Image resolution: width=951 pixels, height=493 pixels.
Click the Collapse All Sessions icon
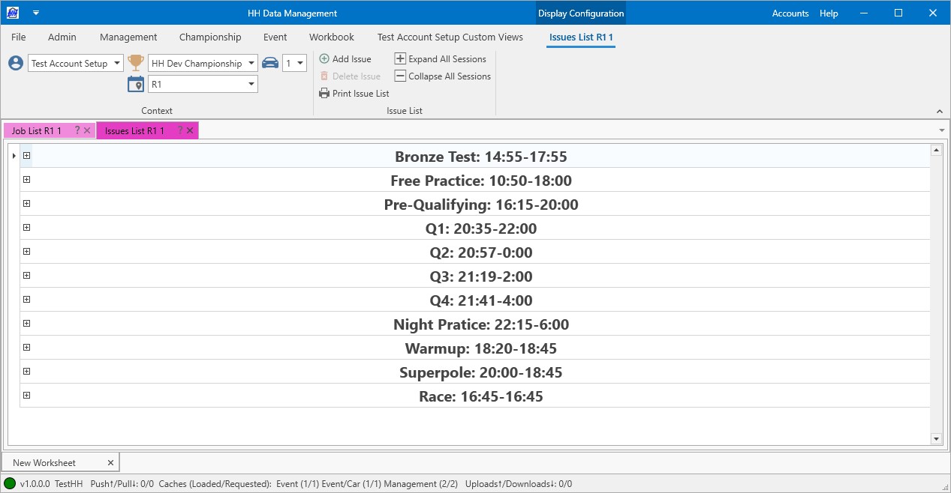point(400,76)
